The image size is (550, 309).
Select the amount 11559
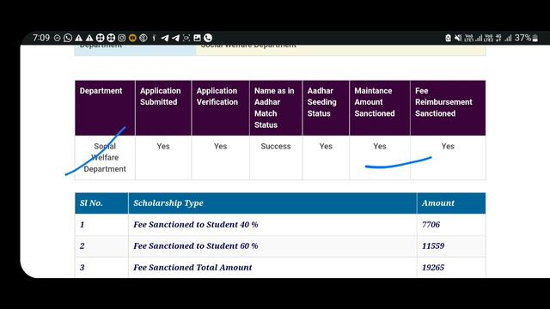(433, 246)
